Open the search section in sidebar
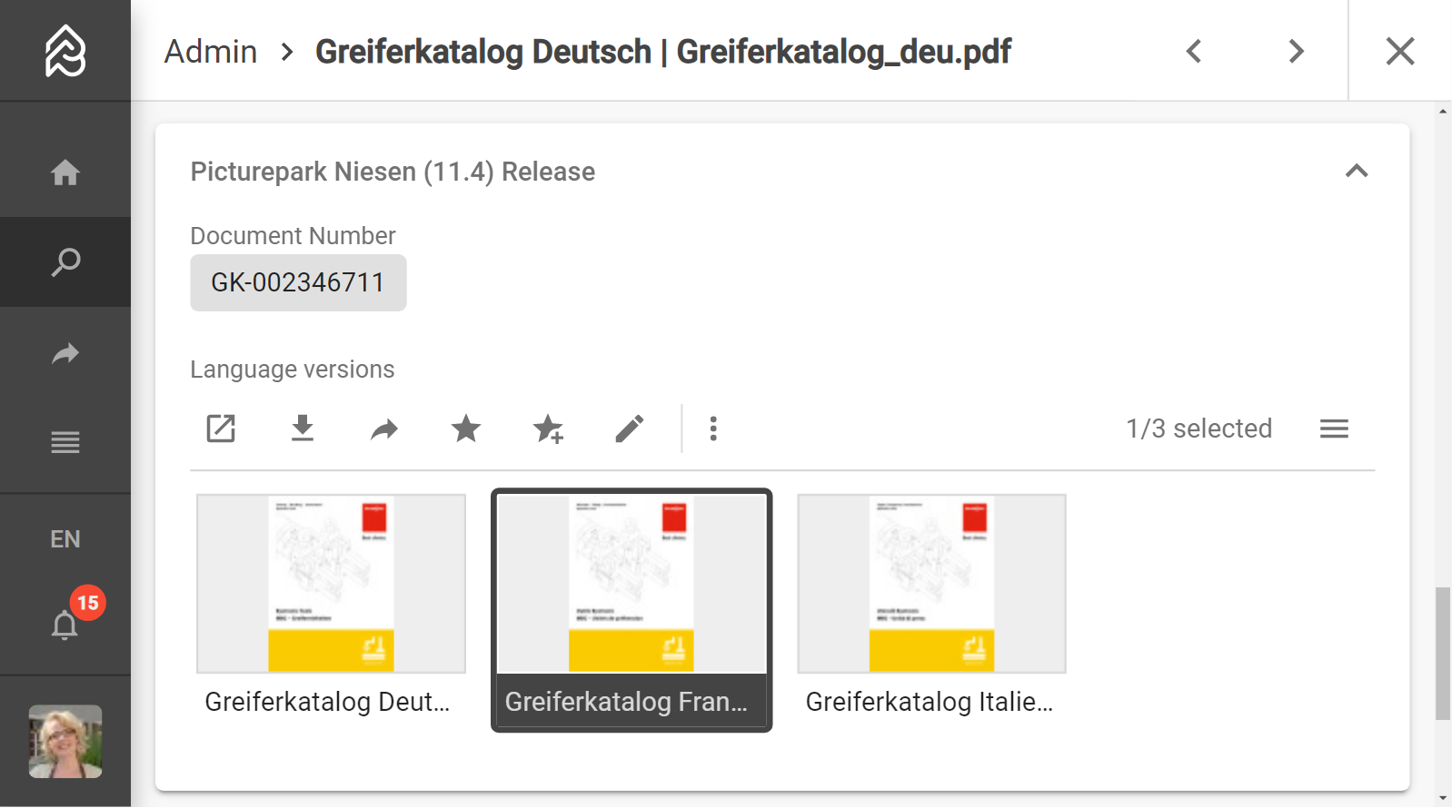Viewport: 1452px width, 808px height. (x=65, y=262)
